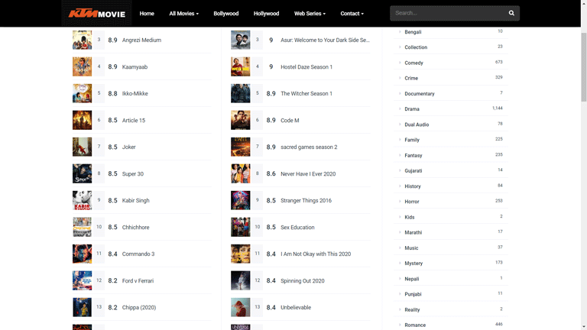Click I Am Not Okay with This 2020 link

316,254
